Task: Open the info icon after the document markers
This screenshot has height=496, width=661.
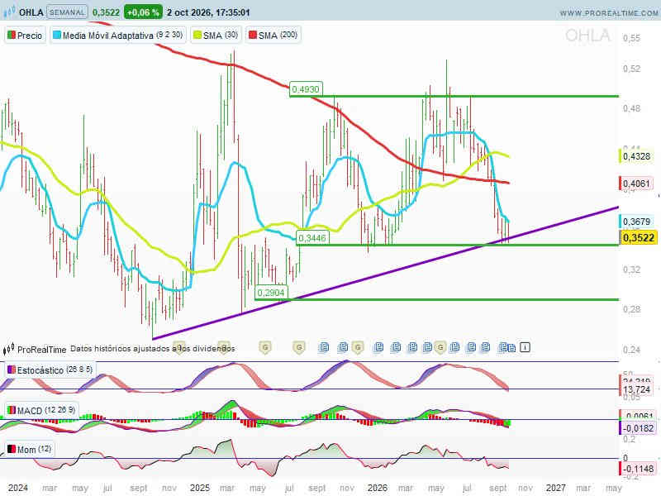Action: (x=525, y=347)
